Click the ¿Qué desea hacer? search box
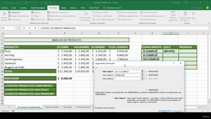Image resolution: width=211 pixels, height=119 pixels. point(112,8)
